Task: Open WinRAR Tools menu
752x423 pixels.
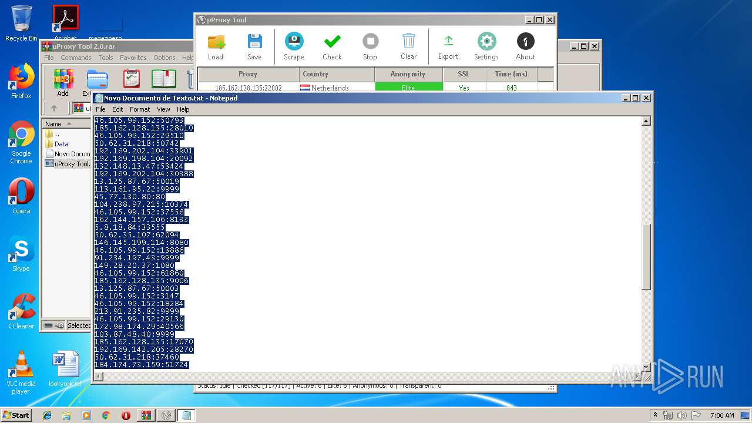Action: 106,58
